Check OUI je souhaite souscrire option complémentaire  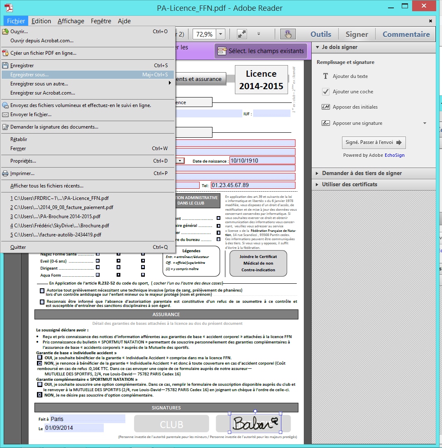(x=40, y=384)
